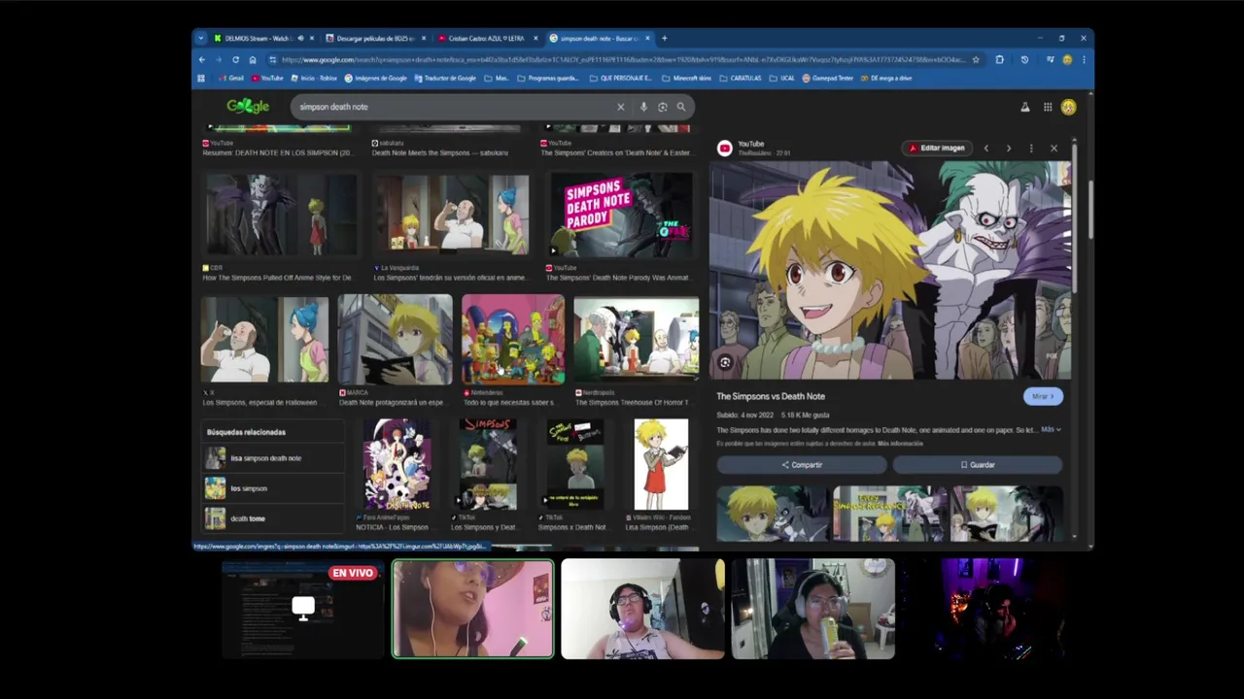1244x699 pixels.
Task: Open the apps grid in bookmarks bar
Action: 202,78
